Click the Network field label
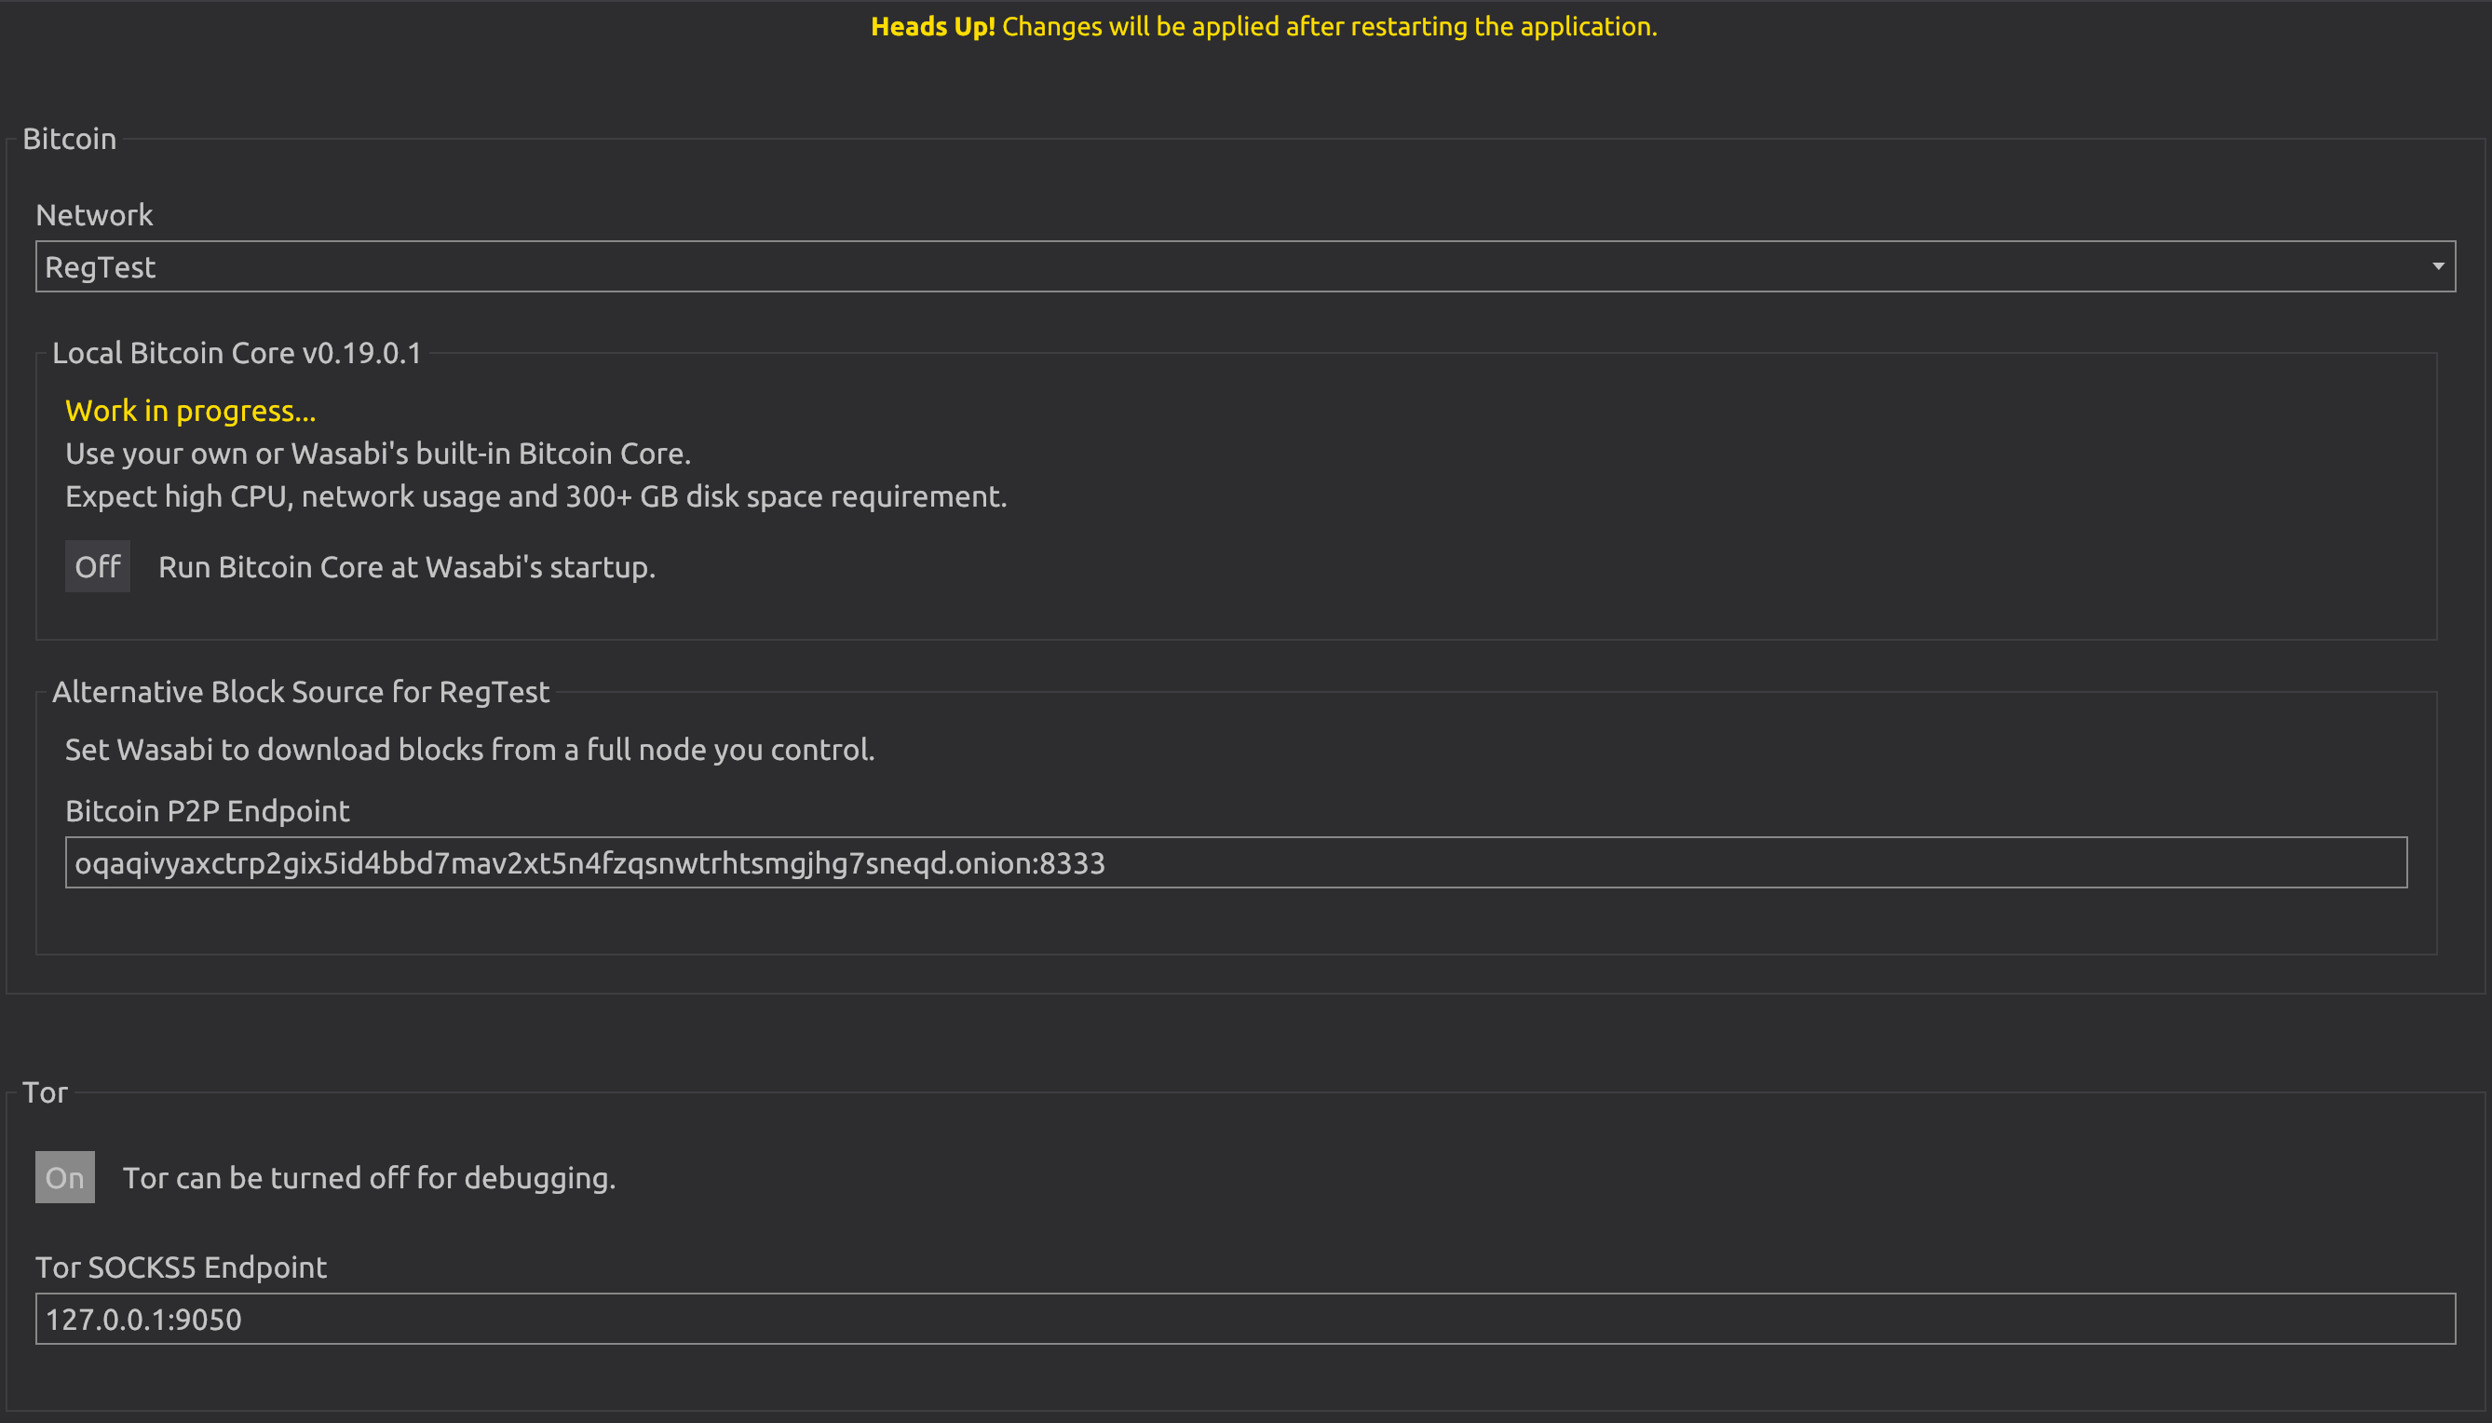 click(x=95, y=214)
